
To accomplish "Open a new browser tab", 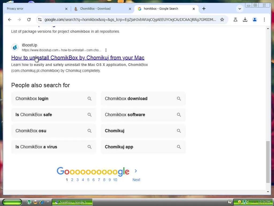I will click(x=204, y=9).
